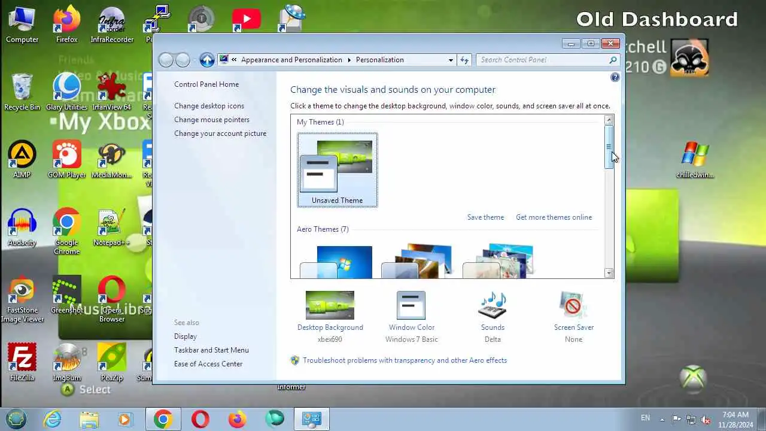Viewport: 766px width, 431px height.
Task: Open Windows Explorer folder on taskbar
Action: pos(89,419)
